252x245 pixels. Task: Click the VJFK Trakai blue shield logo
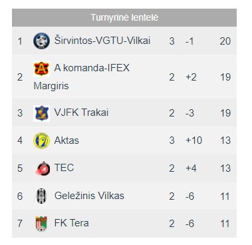pyautogui.click(x=41, y=113)
